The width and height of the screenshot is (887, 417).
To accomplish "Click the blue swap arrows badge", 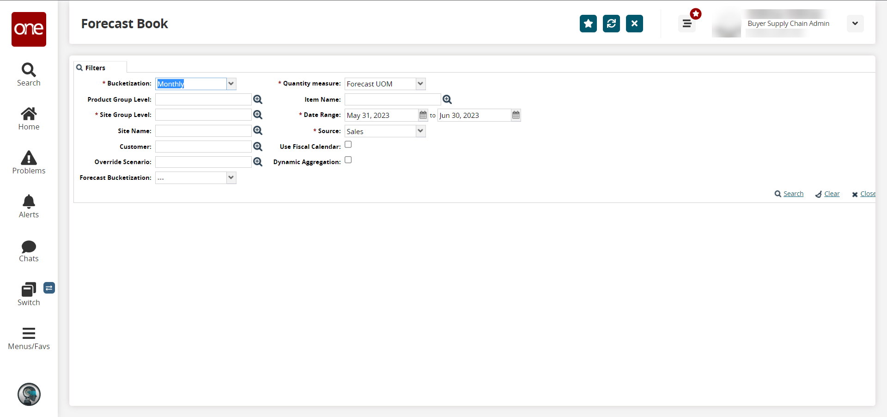I will (49, 288).
